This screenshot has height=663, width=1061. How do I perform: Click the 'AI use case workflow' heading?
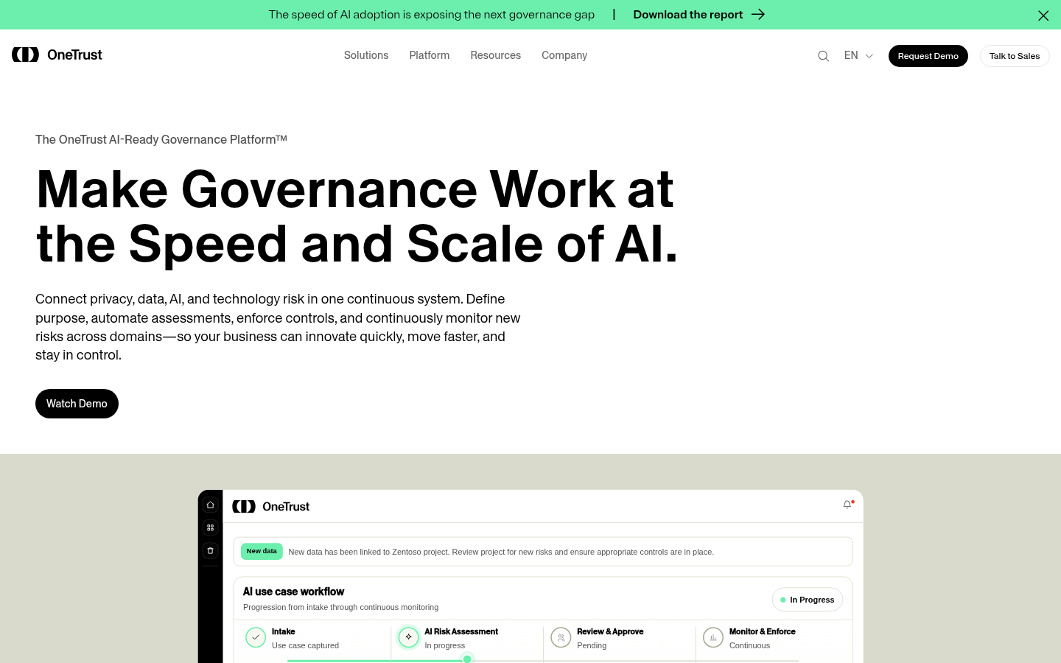293,592
